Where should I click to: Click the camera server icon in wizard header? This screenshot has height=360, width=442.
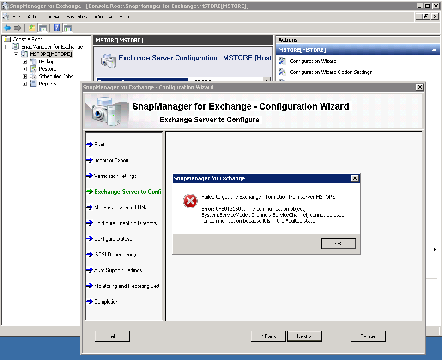point(107,111)
